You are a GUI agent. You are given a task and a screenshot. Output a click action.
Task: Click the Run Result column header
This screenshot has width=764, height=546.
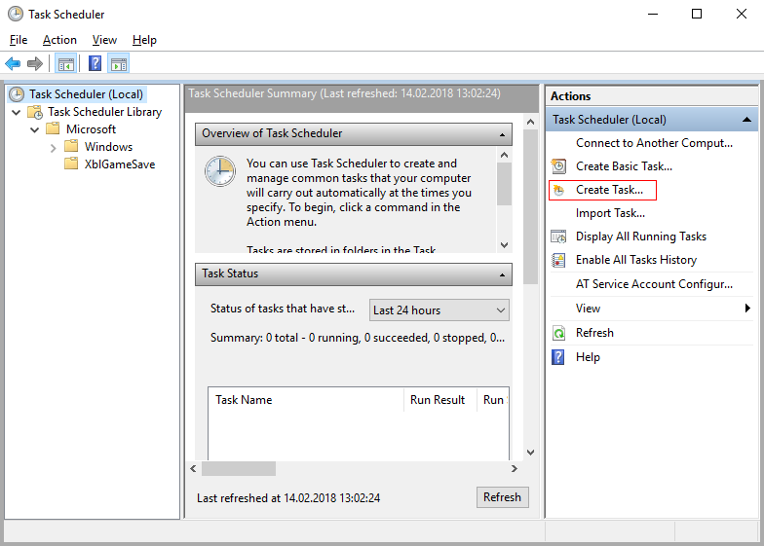coord(440,400)
